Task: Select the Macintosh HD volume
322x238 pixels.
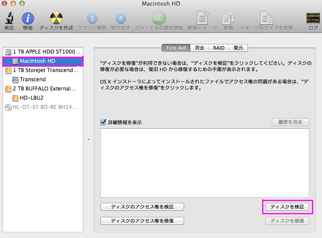Action: click(x=43, y=61)
